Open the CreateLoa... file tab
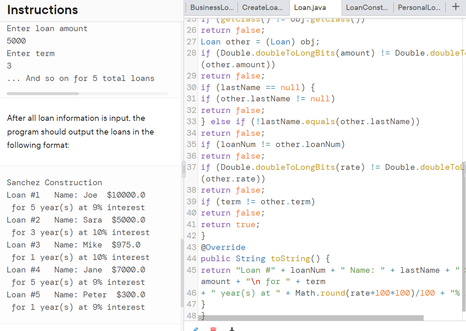The image size is (466, 331). (x=263, y=7)
